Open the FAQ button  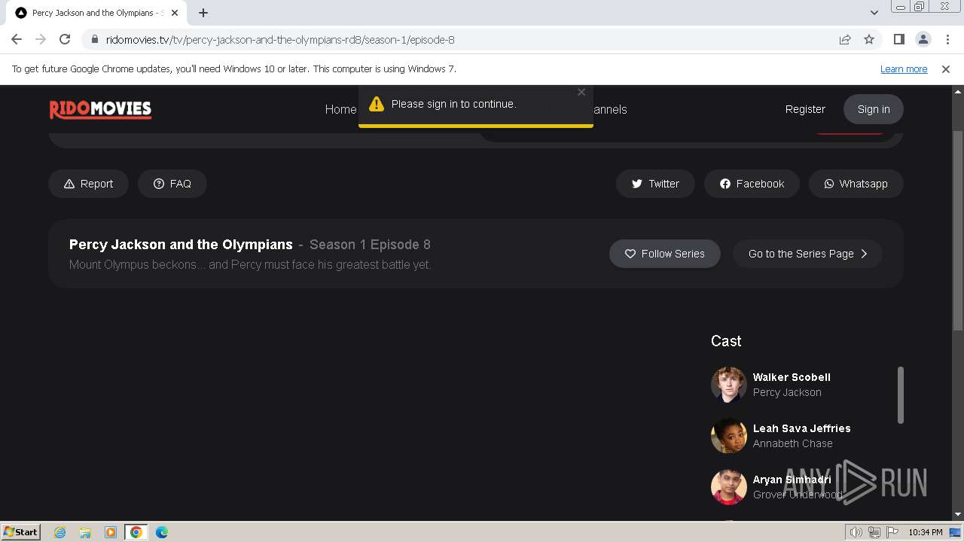coord(172,184)
